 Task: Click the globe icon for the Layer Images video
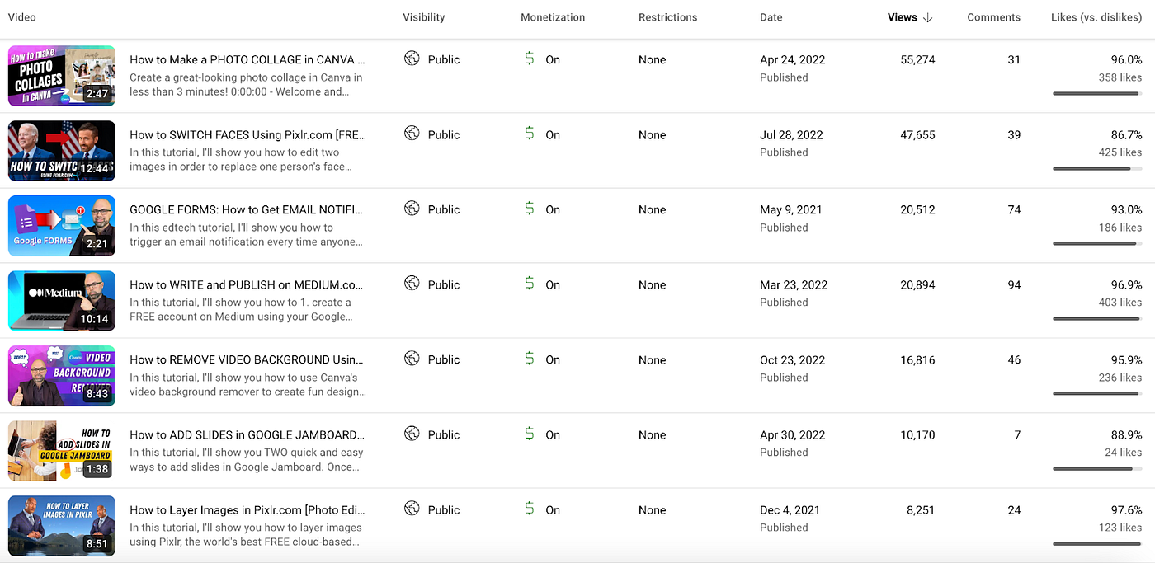[412, 509]
